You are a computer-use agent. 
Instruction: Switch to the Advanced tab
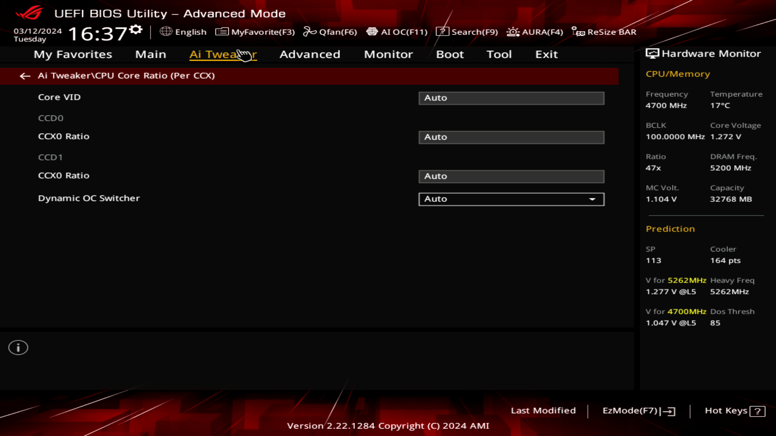click(x=310, y=55)
